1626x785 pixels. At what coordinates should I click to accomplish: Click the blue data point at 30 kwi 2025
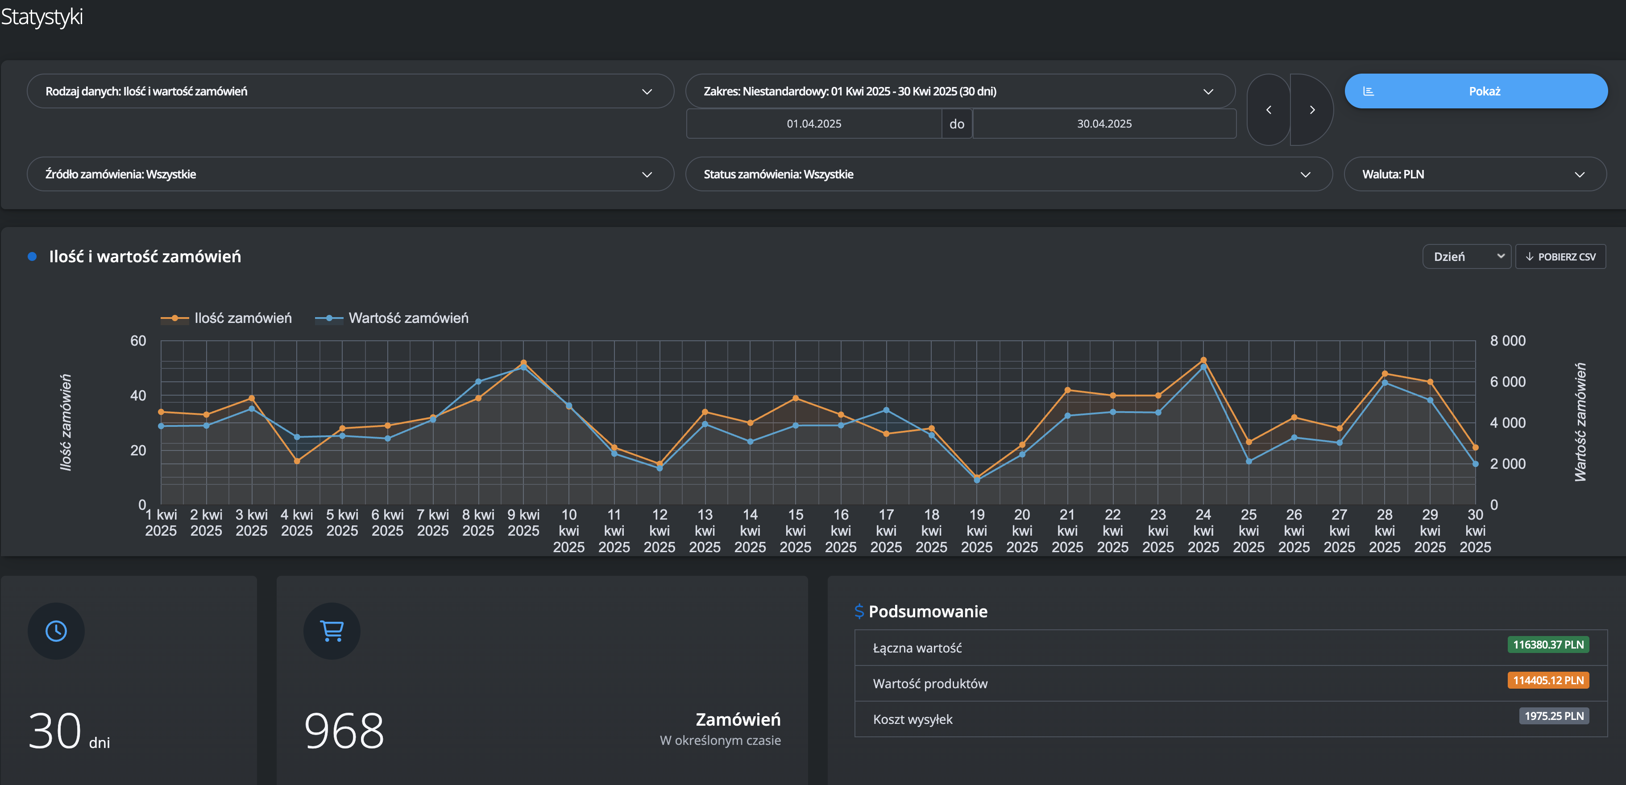[x=1475, y=464]
